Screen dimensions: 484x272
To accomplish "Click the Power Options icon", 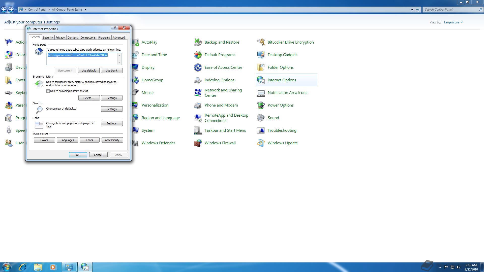I will pos(261,105).
